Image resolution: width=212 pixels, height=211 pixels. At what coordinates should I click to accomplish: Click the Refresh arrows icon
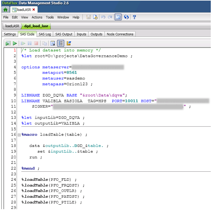click(x=126, y=17)
